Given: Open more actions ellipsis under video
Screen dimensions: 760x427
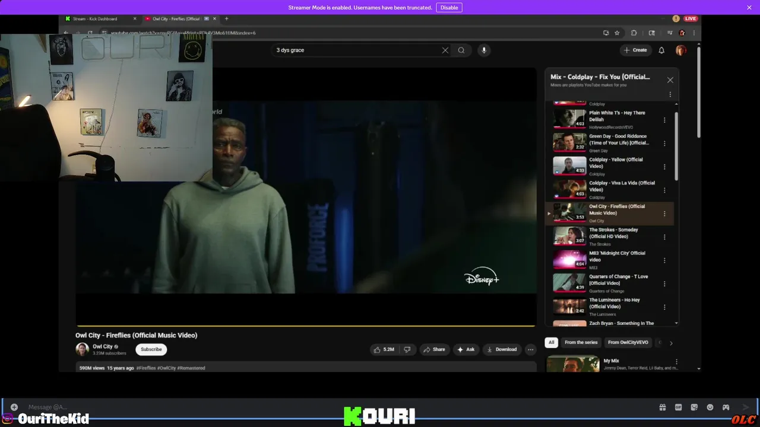Looking at the screenshot, I should (x=531, y=349).
